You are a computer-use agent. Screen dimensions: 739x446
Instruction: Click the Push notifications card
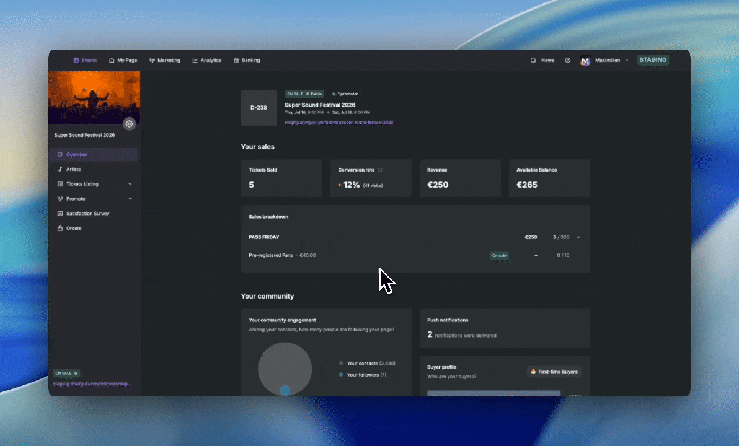click(505, 328)
